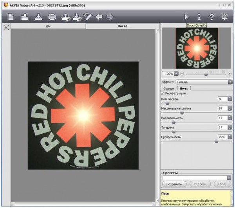Redo the action with right arrow

110,17
